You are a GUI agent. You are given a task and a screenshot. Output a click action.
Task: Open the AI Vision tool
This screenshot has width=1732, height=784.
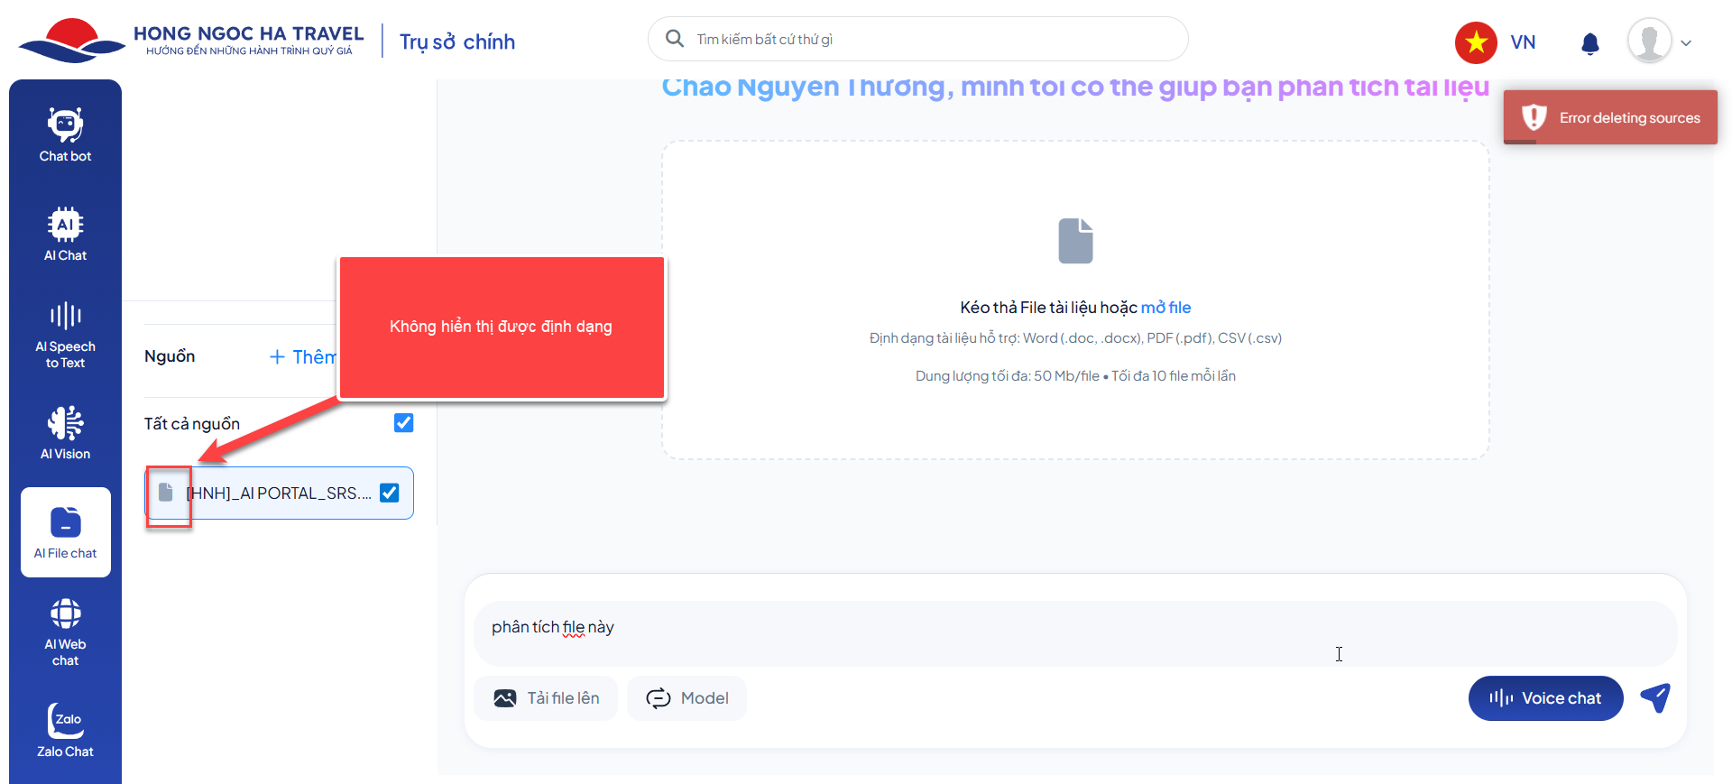[65, 433]
